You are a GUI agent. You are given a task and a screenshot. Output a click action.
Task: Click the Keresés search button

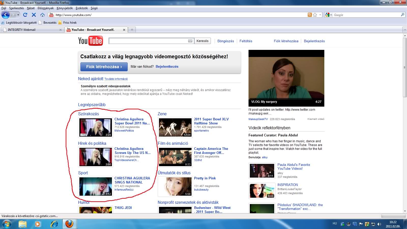click(202, 41)
